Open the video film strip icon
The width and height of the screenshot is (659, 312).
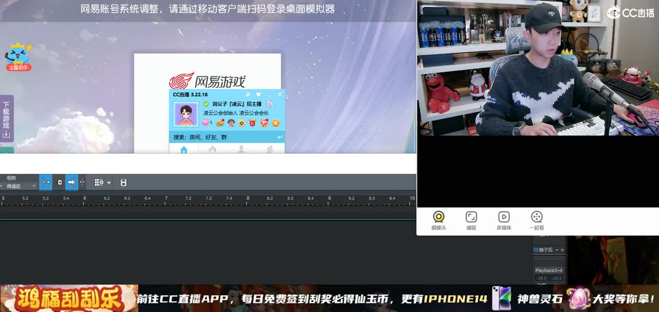click(x=124, y=182)
